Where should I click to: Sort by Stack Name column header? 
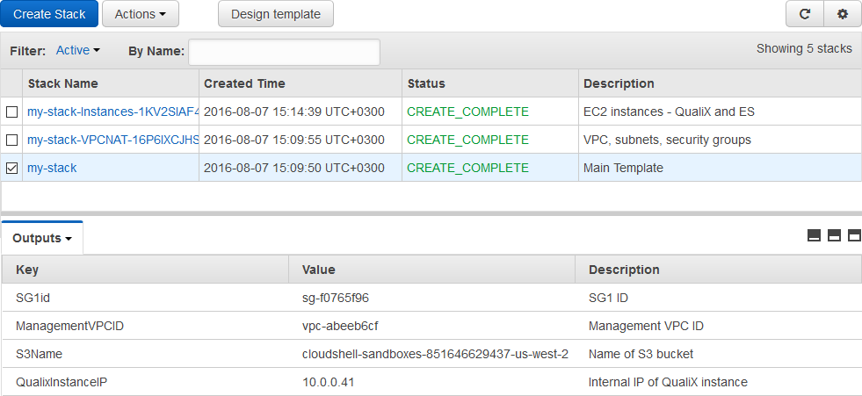coord(63,83)
